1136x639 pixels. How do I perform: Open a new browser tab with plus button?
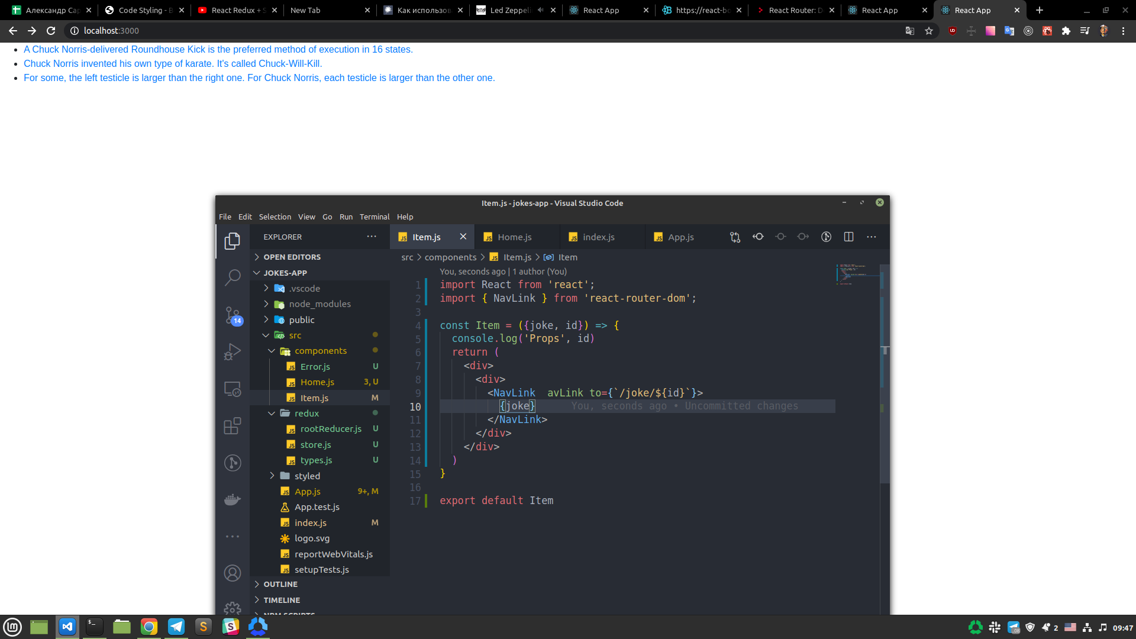1040,10
